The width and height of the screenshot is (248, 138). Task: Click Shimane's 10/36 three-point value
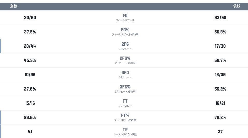[x=30, y=74]
